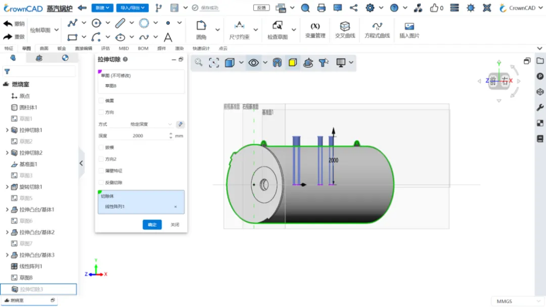546x307 pixels.
Task: Open the 新建 dropdown button
Action: pos(102,8)
